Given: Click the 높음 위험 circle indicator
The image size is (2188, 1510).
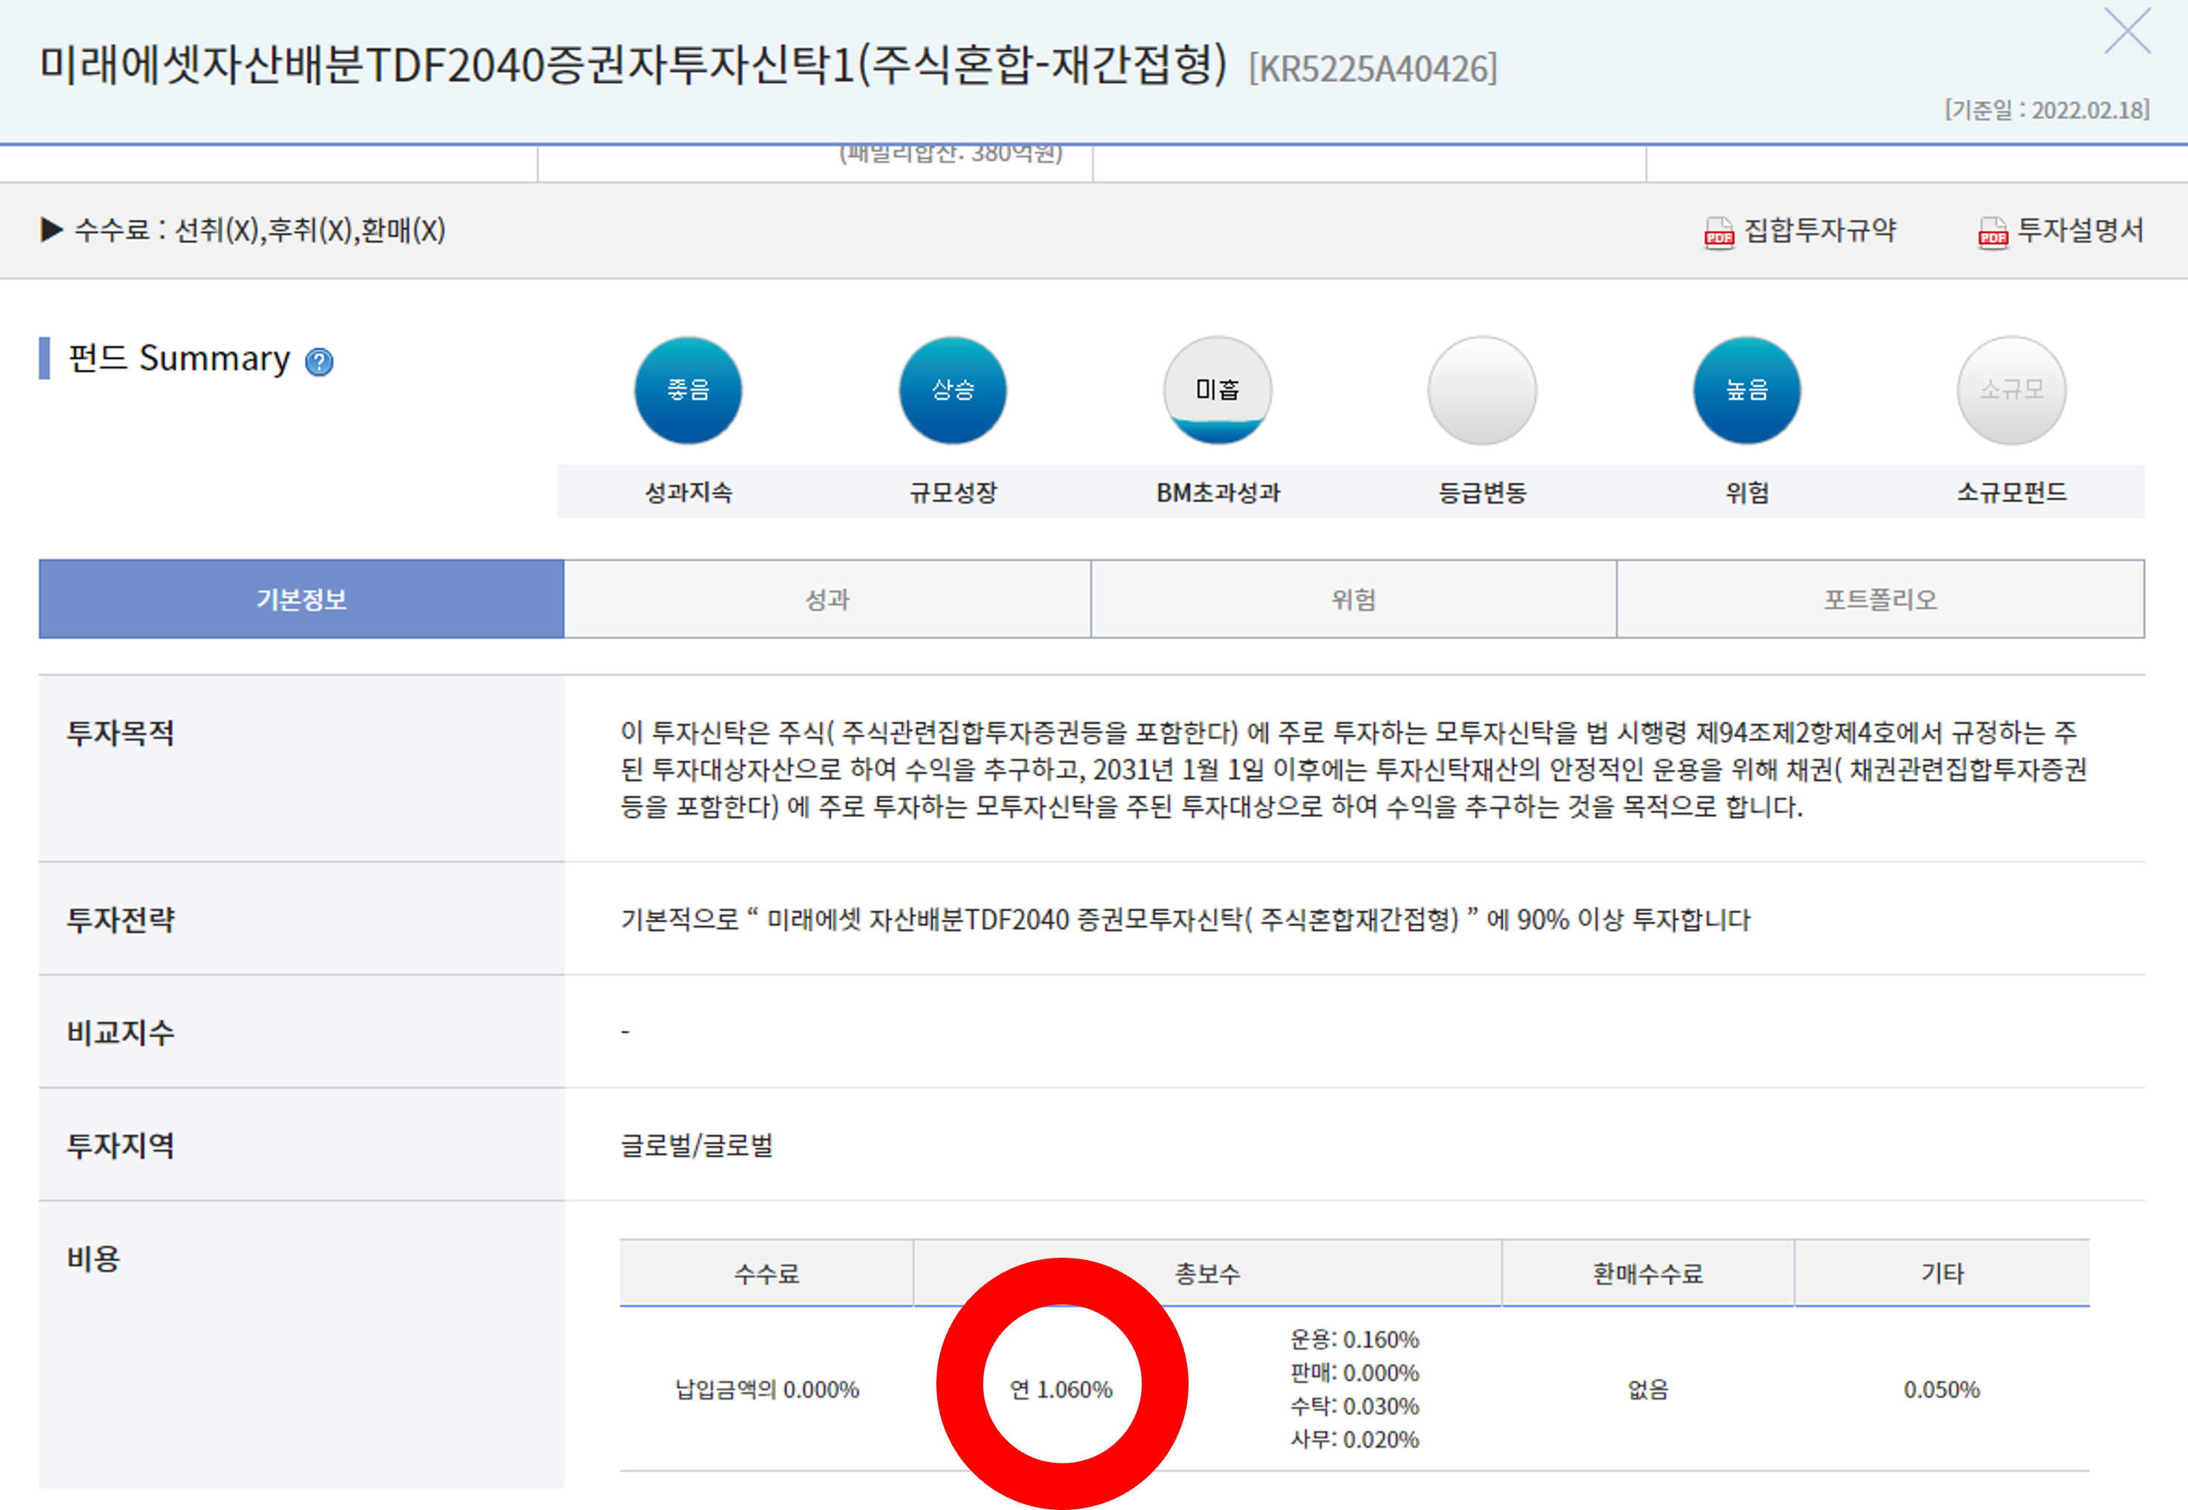Looking at the screenshot, I should tap(1747, 390).
